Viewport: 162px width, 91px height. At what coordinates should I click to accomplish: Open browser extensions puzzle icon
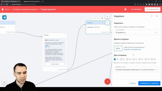point(152,5)
